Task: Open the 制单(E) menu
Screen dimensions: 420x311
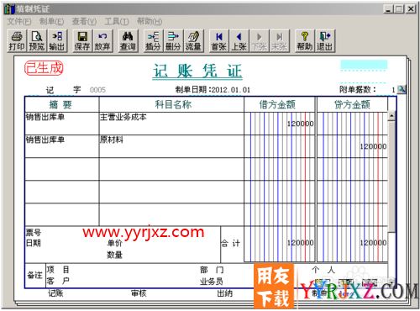Action: (52, 21)
